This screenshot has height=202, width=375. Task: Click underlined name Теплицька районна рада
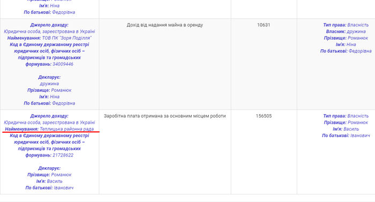pos(67,129)
